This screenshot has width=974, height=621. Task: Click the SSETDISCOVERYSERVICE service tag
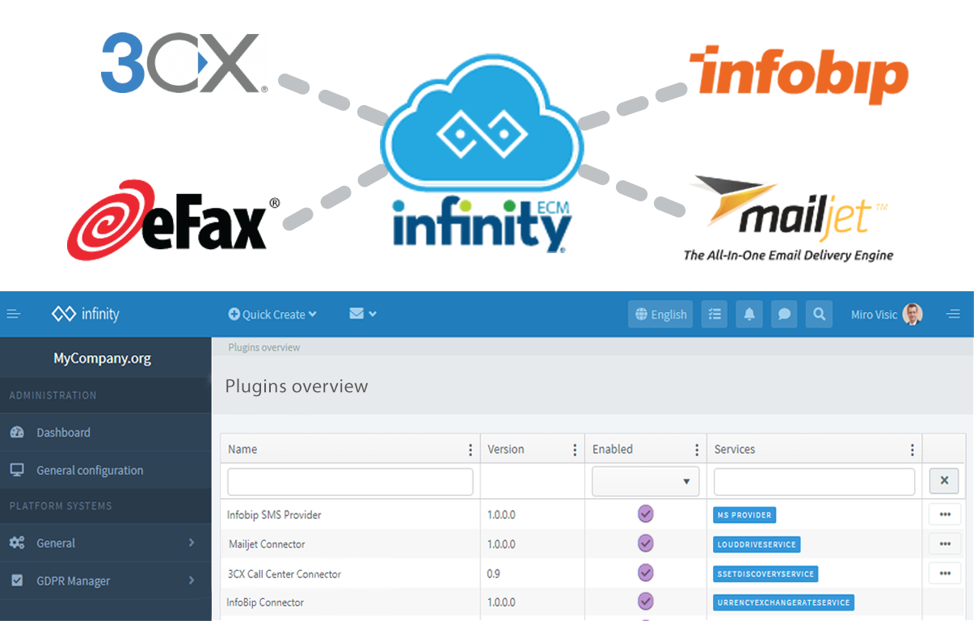[765, 574]
